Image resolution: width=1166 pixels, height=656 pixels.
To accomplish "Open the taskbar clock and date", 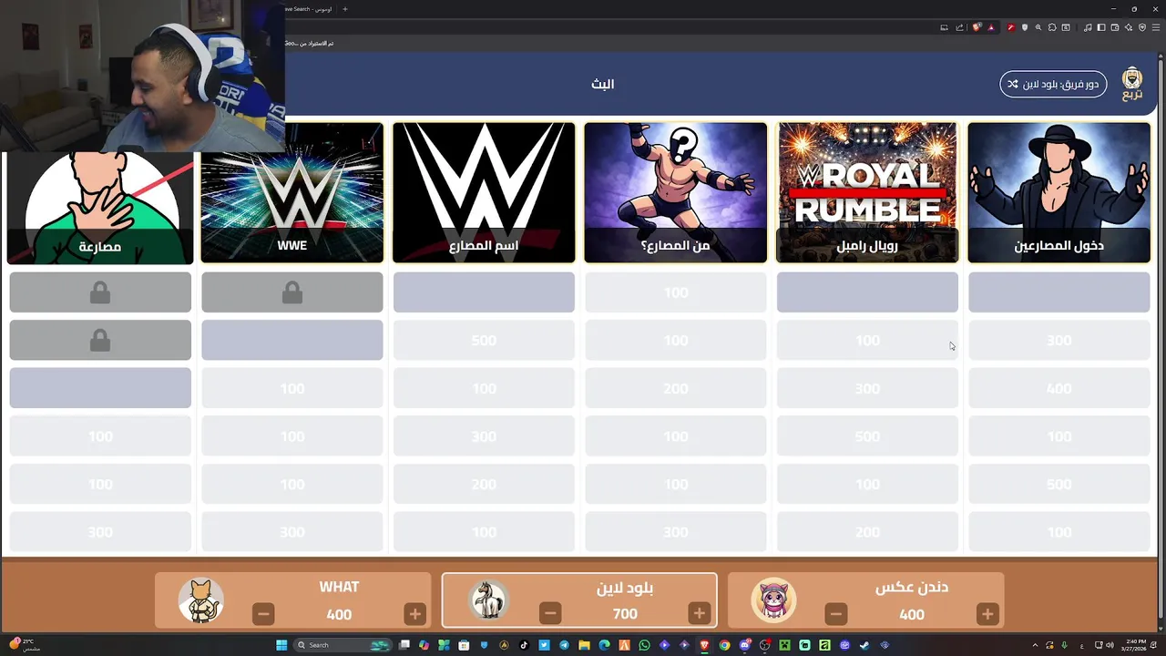I will click(1135, 645).
